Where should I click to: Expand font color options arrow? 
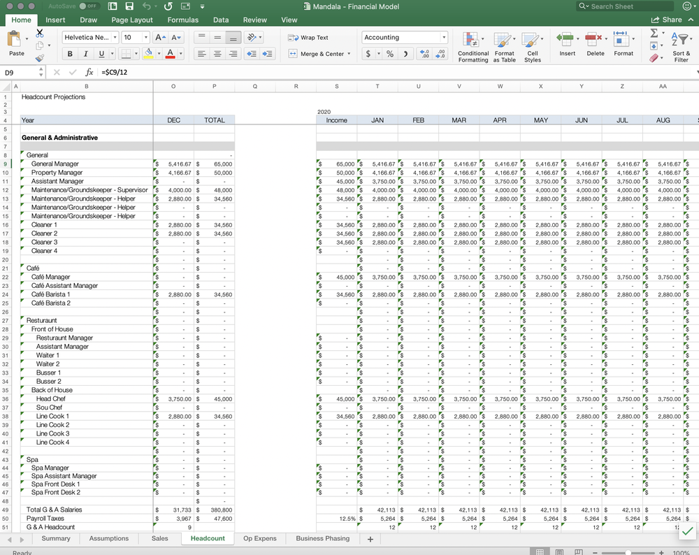(x=180, y=54)
